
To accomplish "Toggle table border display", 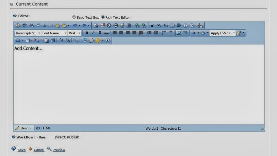I will 179,33.
